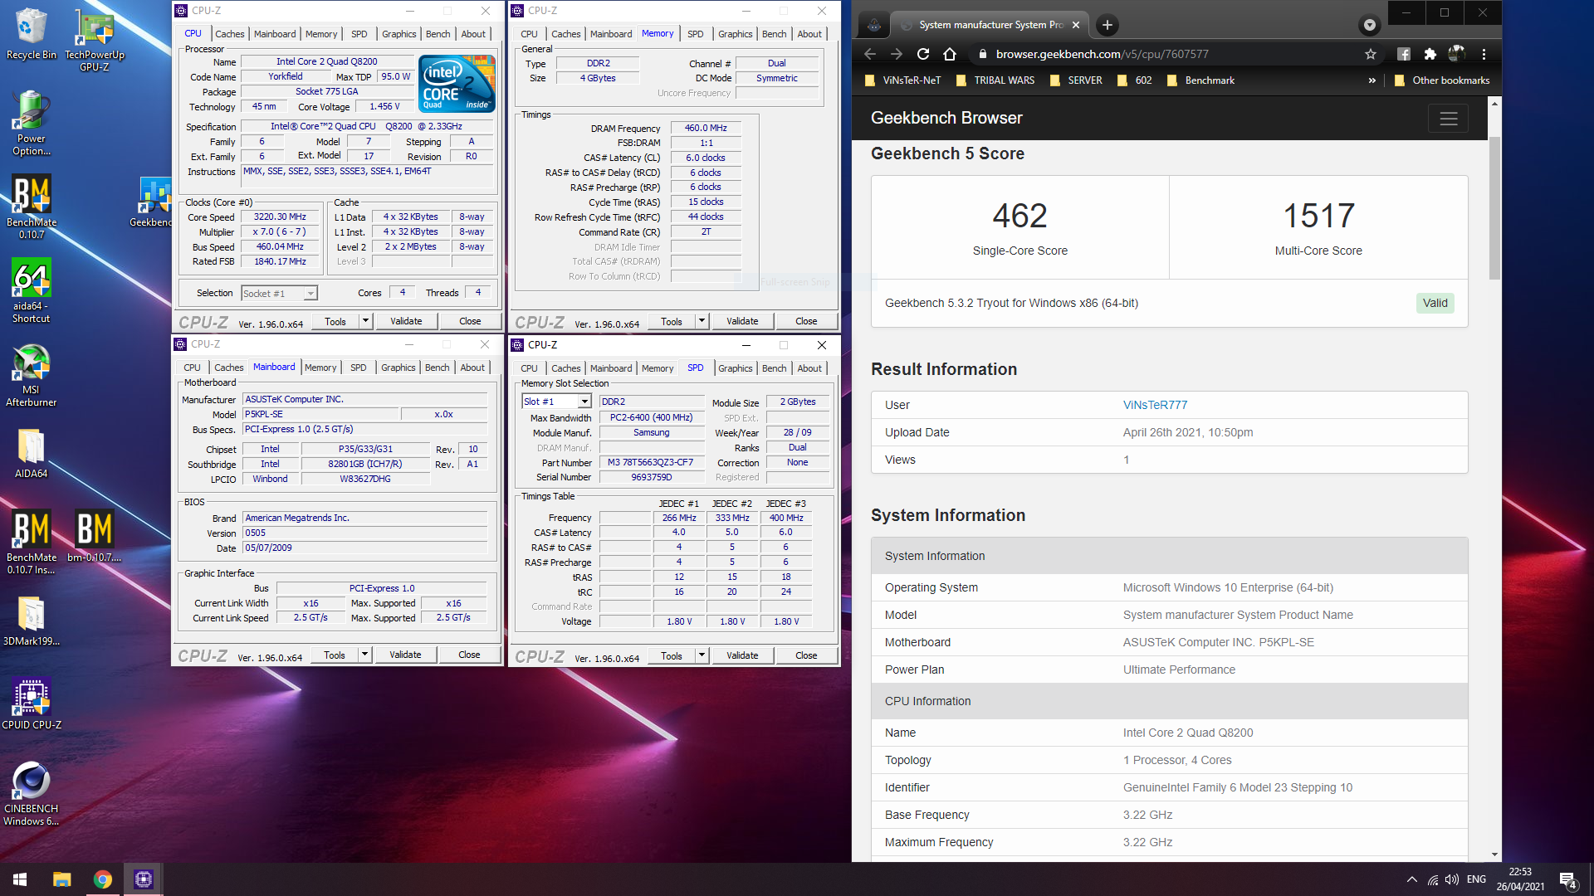Image resolution: width=1594 pixels, height=896 pixels.
Task: Click Validate in the SPD tab window
Action: 742,655
